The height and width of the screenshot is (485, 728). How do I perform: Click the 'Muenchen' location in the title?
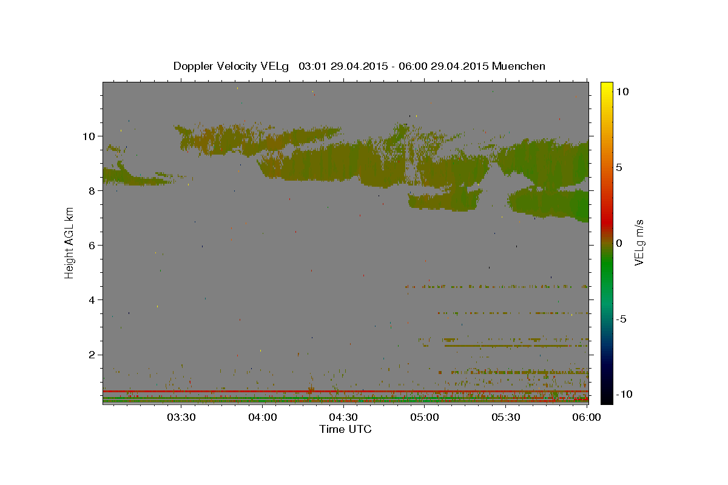click(x=519, y=66)
